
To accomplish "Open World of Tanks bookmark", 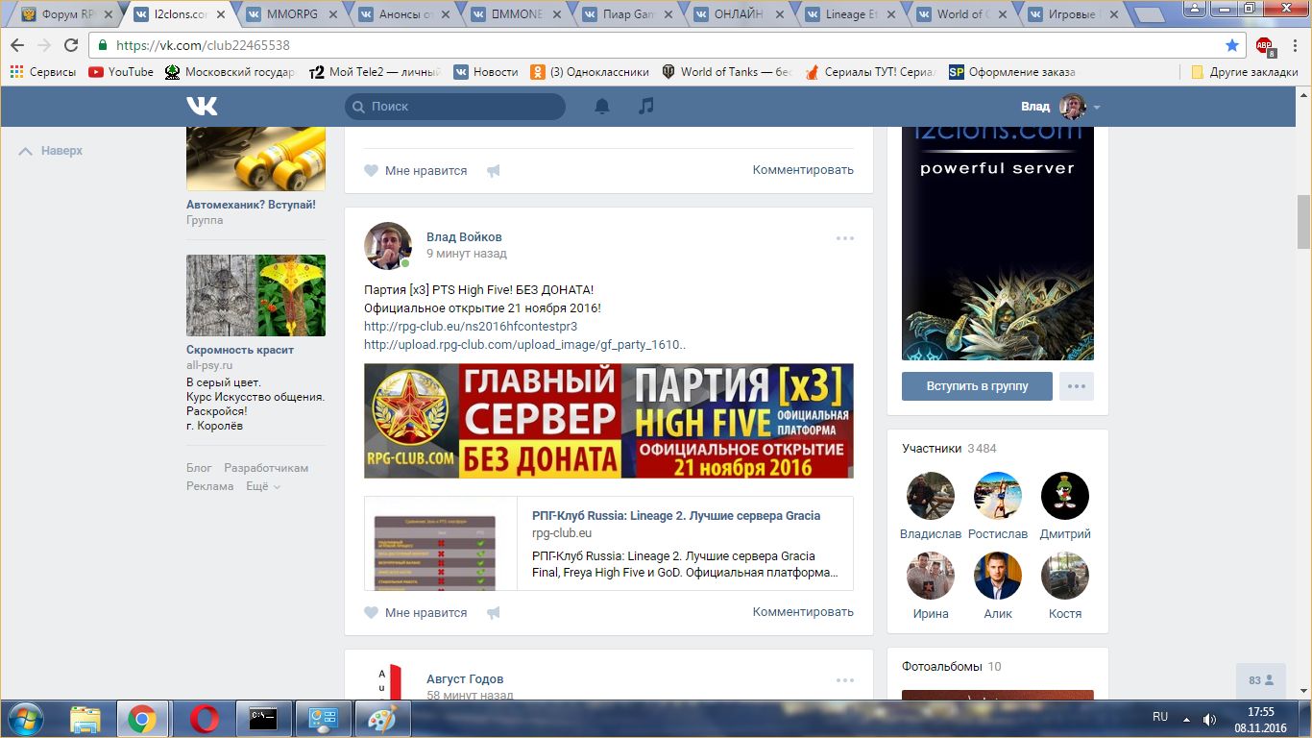I will (x=727, y=72).
